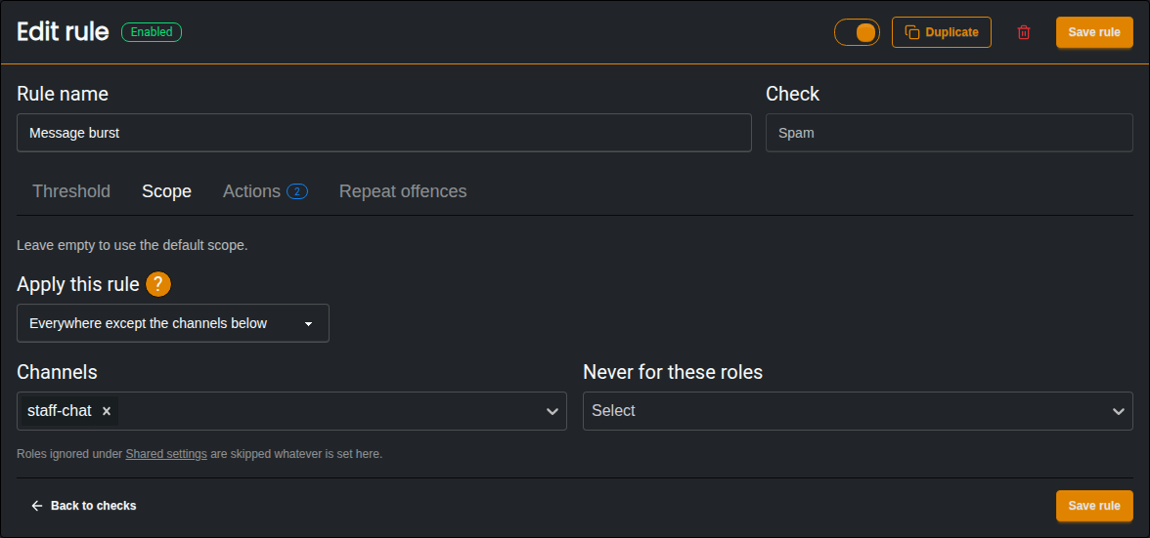Click the Edit rule heading
The width and height of the screenshot is (1150, 538).
63,32
